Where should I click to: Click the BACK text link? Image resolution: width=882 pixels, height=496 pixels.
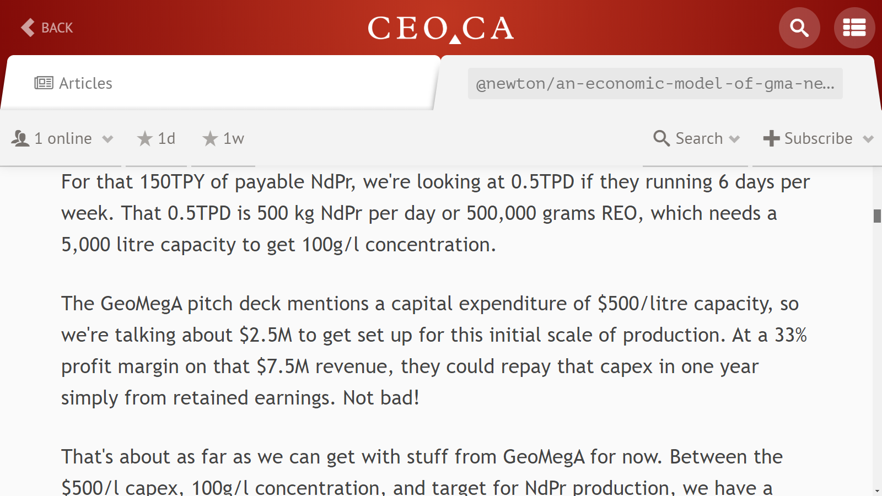57,28
